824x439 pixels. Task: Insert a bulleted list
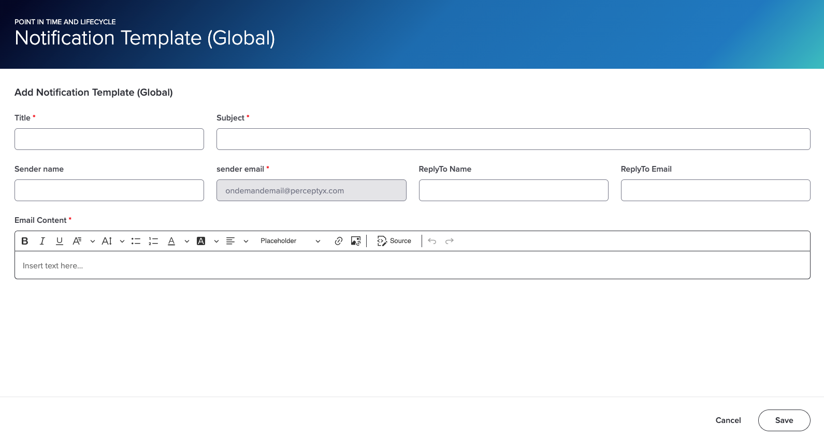click(136, 241)
